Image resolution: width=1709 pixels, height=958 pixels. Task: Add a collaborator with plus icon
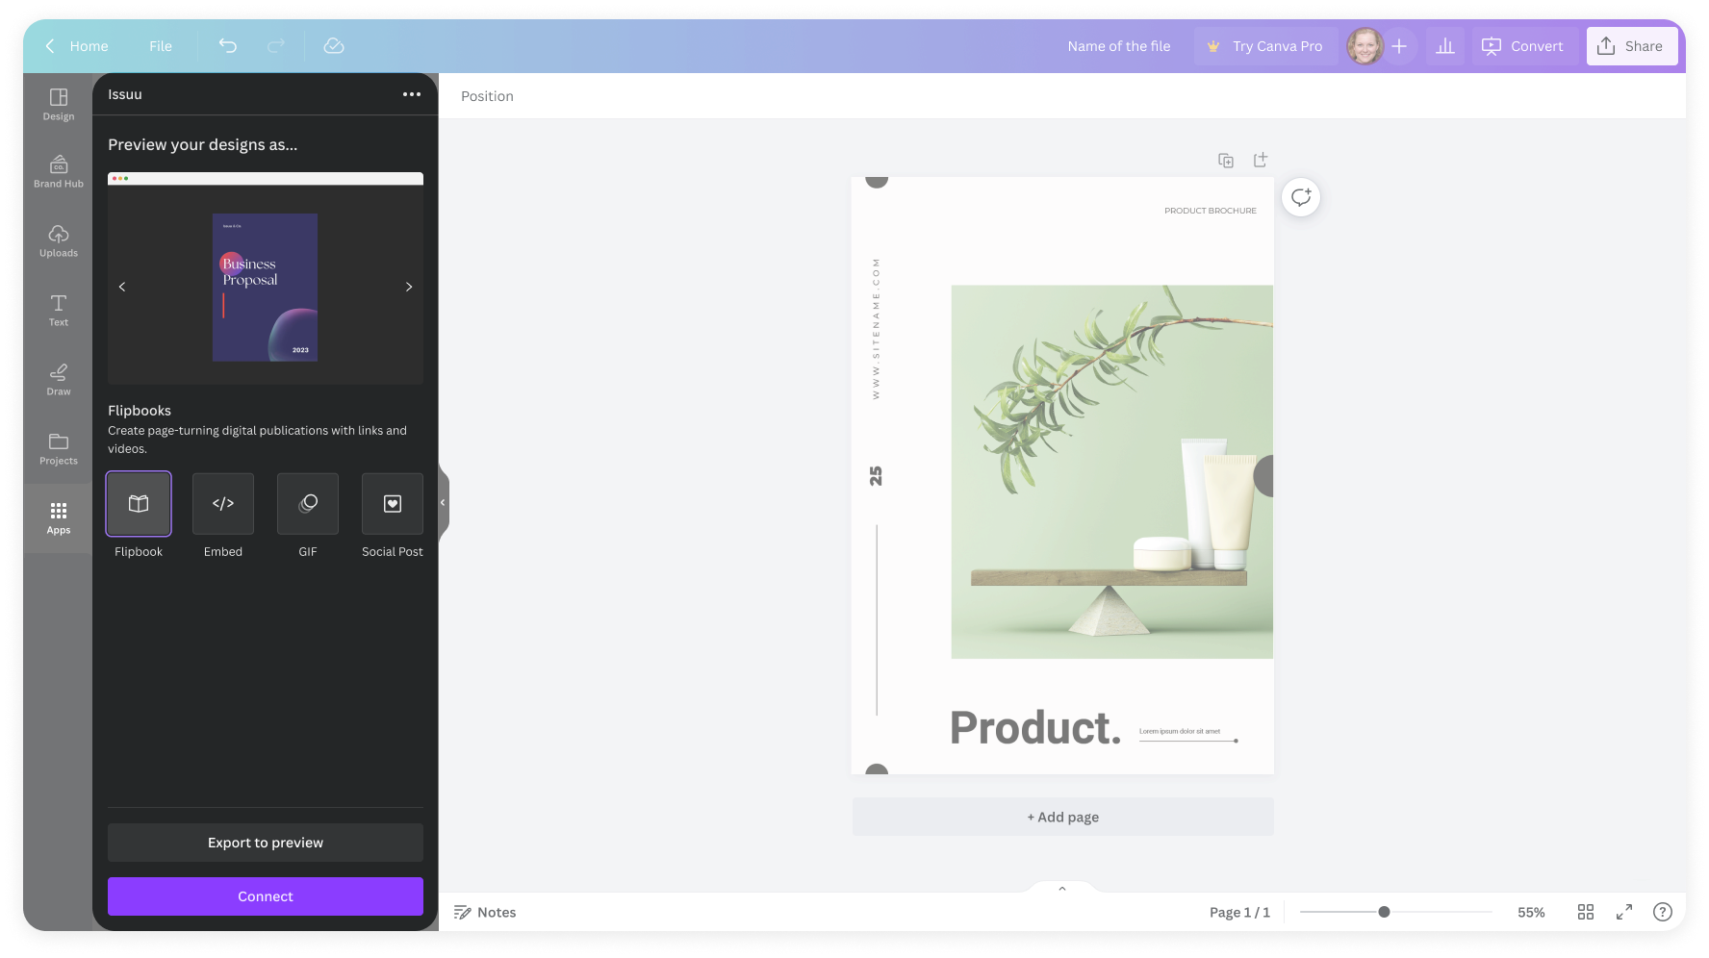coord(1399,45)
